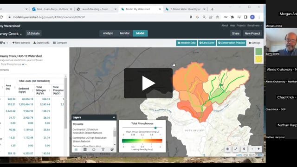Open the BarryEvans account dropdown

pyautogui.click(x=254, y=26)
